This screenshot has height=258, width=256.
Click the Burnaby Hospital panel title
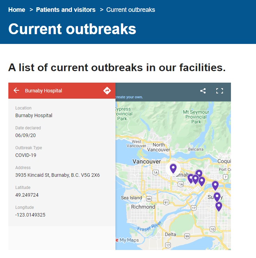[43, 91]
